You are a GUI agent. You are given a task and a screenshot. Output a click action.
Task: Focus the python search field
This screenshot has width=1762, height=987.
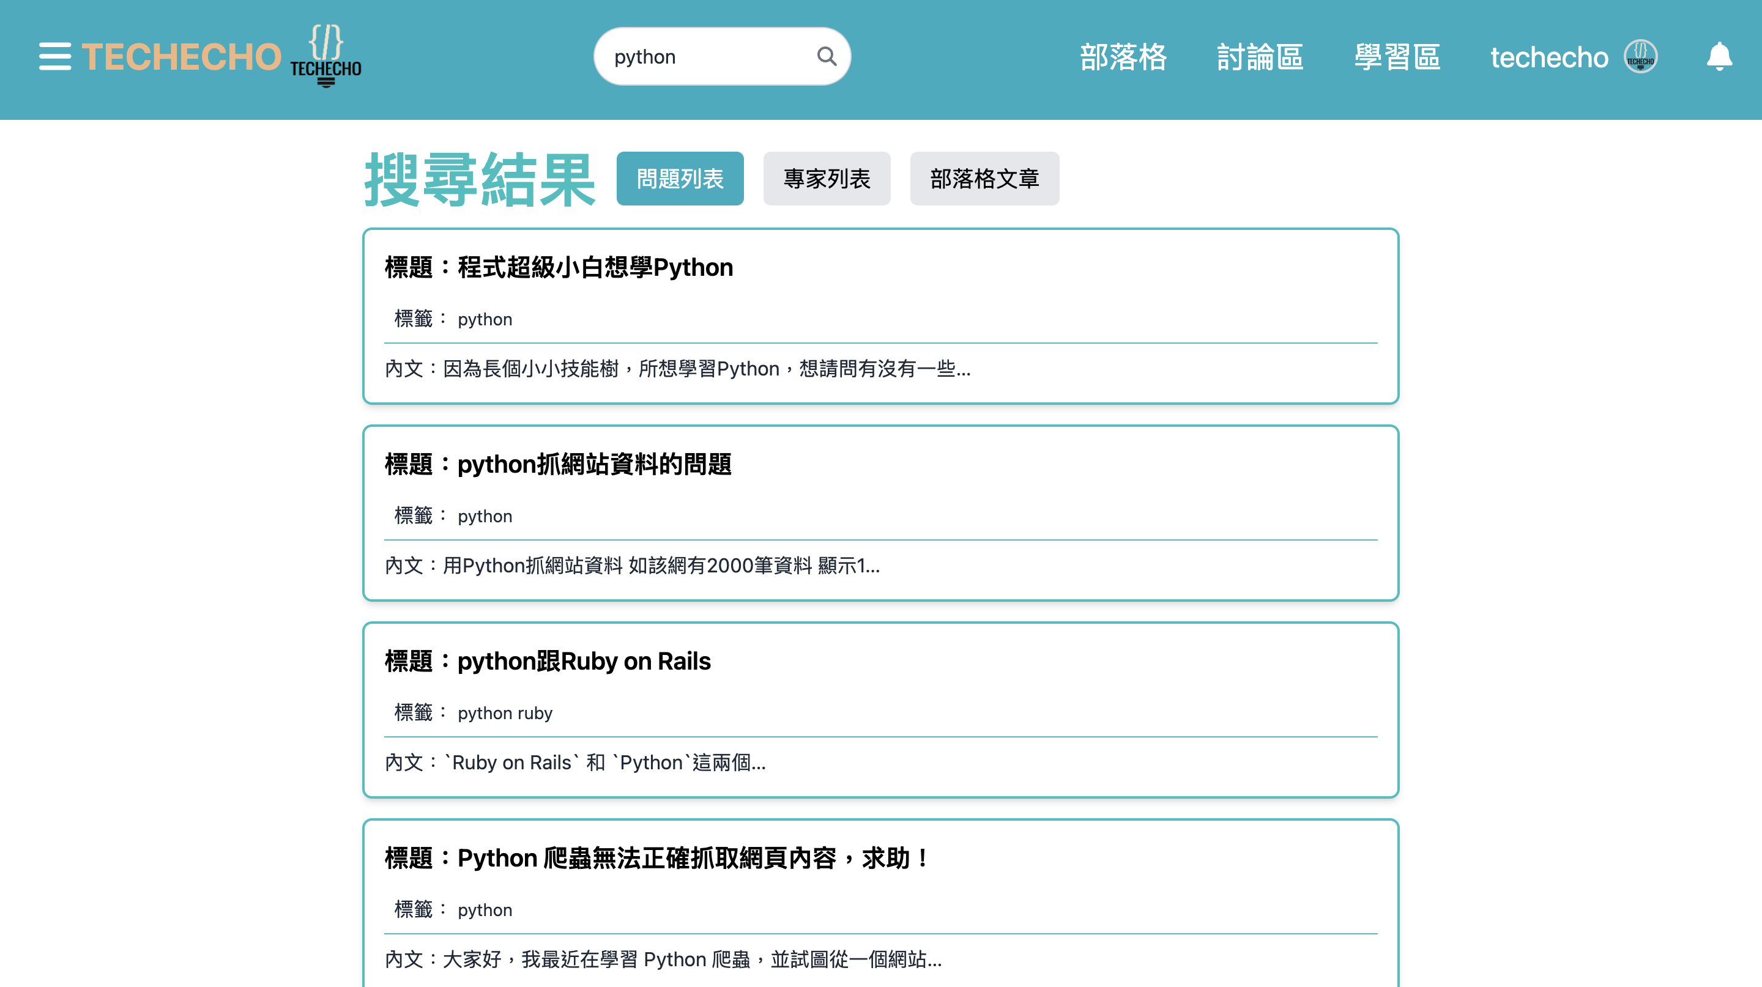click(x=705, y=56)
